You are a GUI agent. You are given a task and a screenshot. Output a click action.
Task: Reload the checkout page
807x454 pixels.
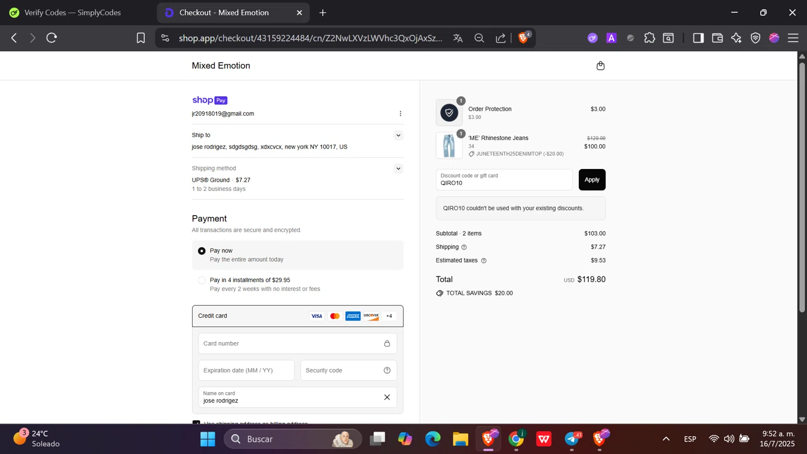click(x=52, y=38)
